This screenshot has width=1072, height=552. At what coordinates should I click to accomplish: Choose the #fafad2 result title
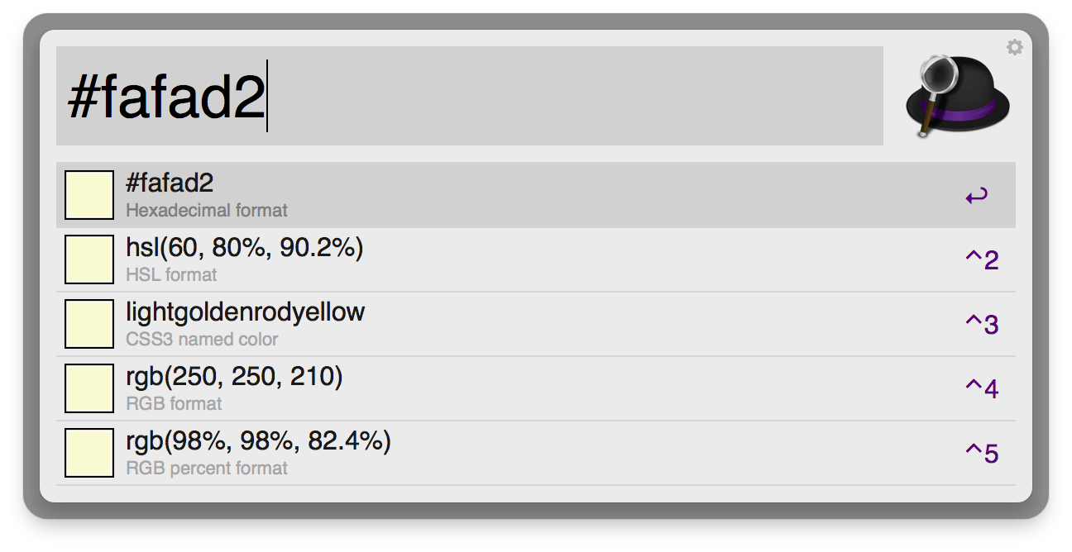[170, 183]
